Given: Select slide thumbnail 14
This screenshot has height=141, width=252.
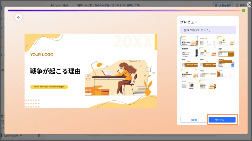Looking at the screenshot, I should tap(208, 84).
